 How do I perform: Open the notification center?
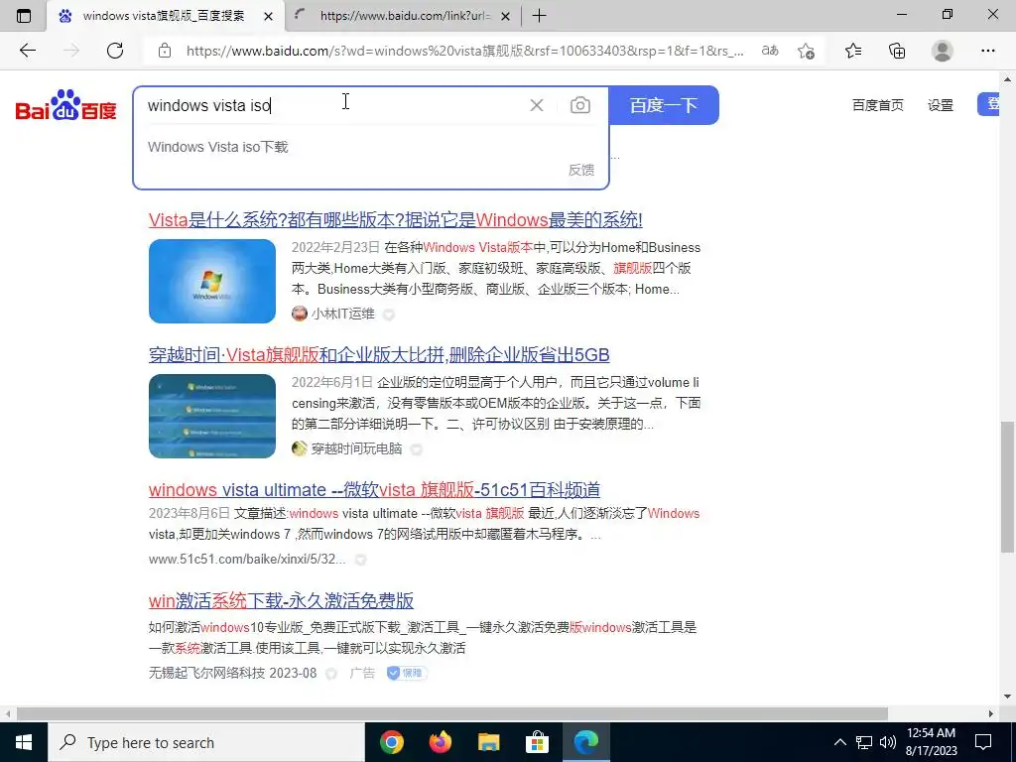coord(983,742)
